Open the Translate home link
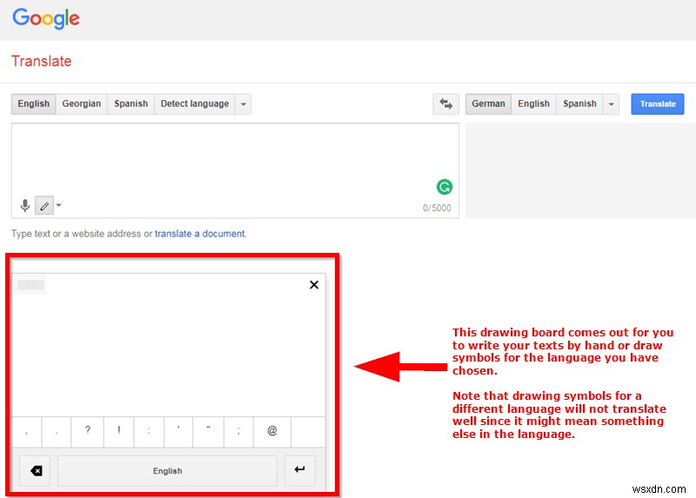The image size is (696, 498). [x=41, y=61]
